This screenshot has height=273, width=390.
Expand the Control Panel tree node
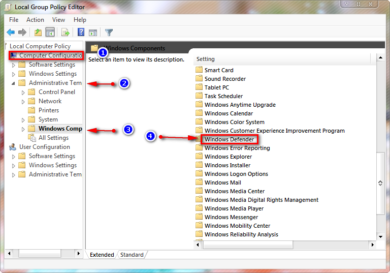tap(23, 93)
